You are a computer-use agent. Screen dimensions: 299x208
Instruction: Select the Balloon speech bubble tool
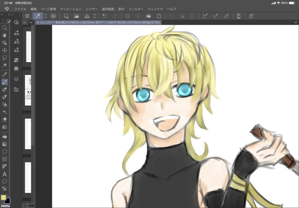coord(4,182)
